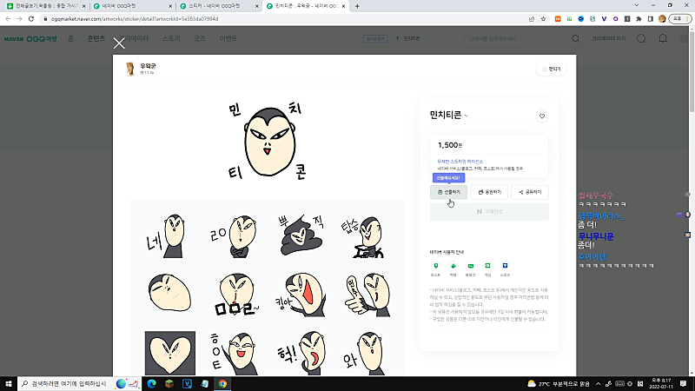This screenshot has height=391, width=695.
Task: Open the 굿즈 navigation menu
Action: pyautogui.click(x=200, y=38)
